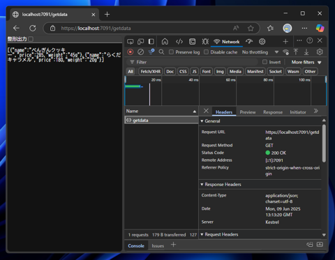Viewport: 335px width, 260px height.
Task: Open network conditions wifi icon
Action: pyautogui.click(x=285, y=52)
